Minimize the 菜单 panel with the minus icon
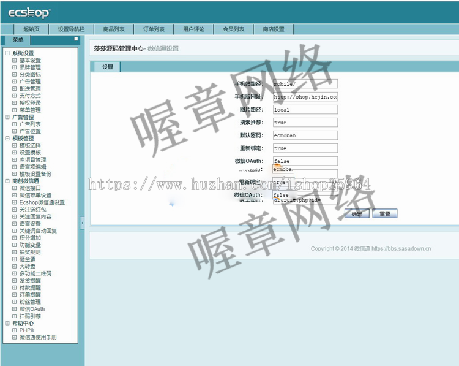Viewport: 459px width, 366px height. tap(76, 39)
